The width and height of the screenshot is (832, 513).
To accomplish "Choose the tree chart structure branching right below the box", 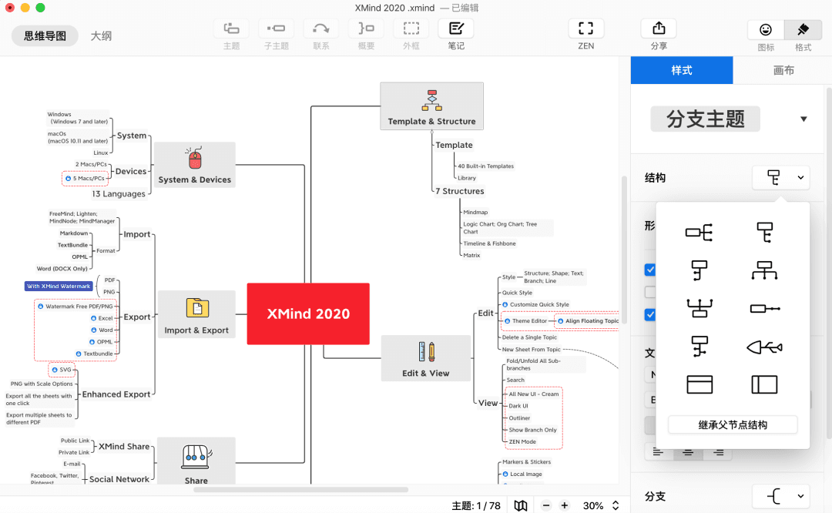I will pyautogui.click(x=765, y=233).
